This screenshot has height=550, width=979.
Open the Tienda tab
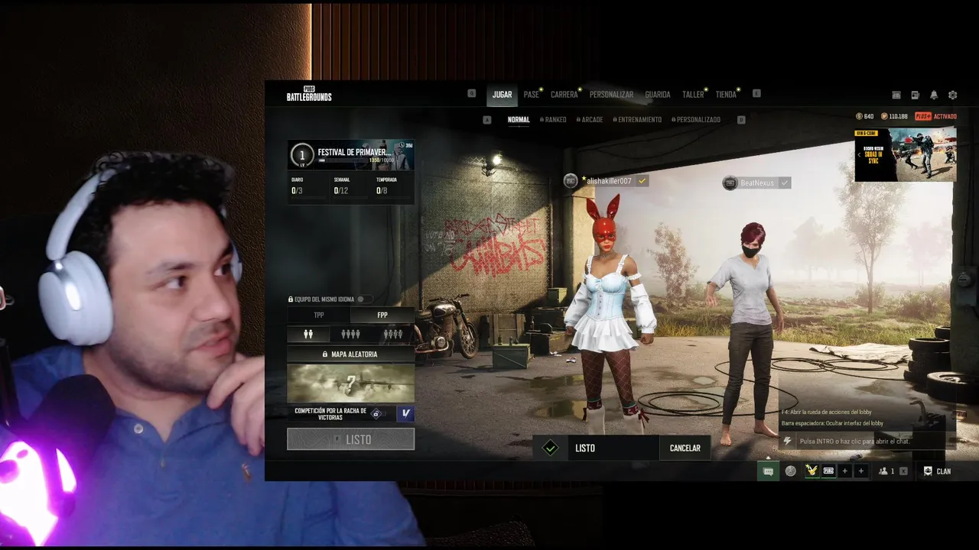click(726, 95)
